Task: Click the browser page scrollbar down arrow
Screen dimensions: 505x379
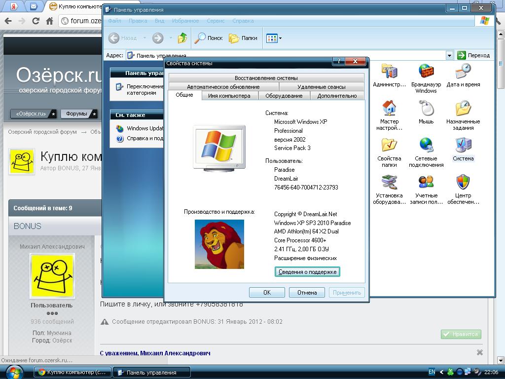Action: tap(501, 360)
